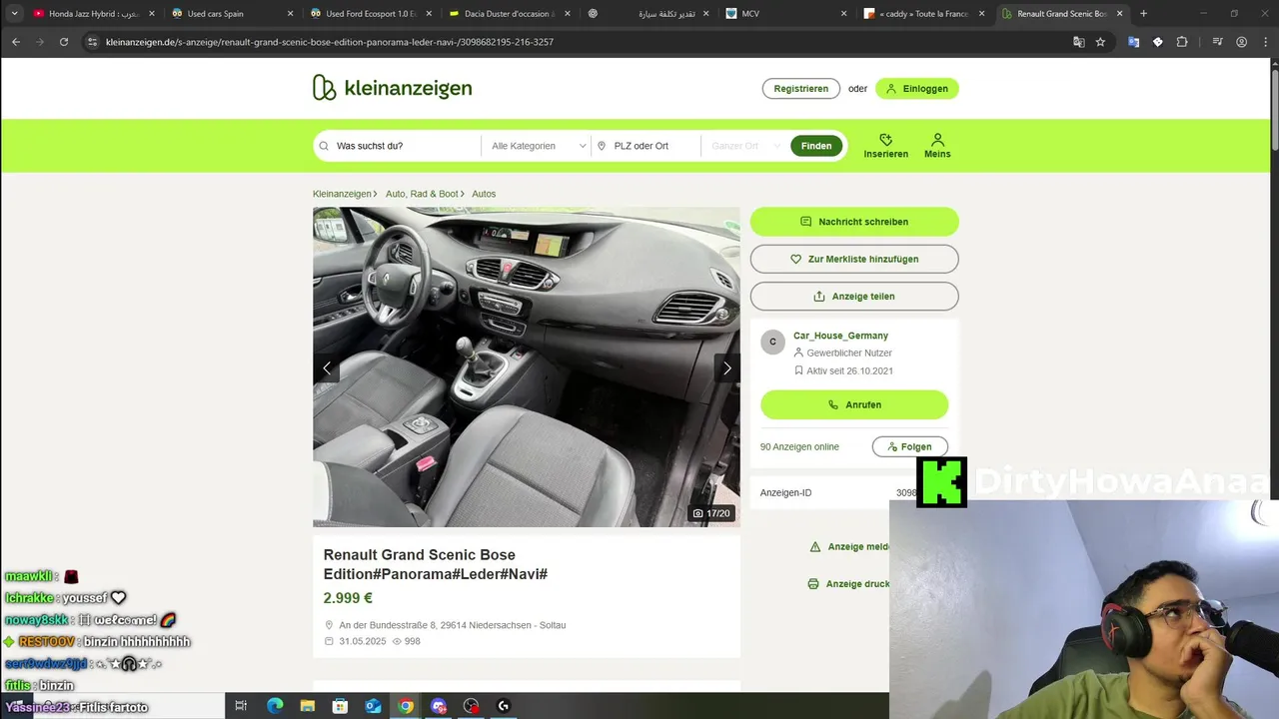1279x719 pixels.
Task: Bookmark this page with the star icon
Action: pos(1100,42)
